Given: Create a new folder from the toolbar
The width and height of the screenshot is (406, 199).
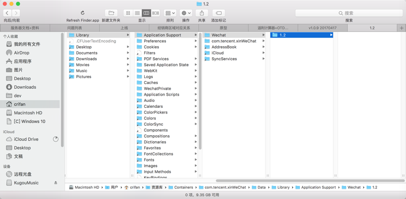Looking at the screenshot, I should pos(111,13).
